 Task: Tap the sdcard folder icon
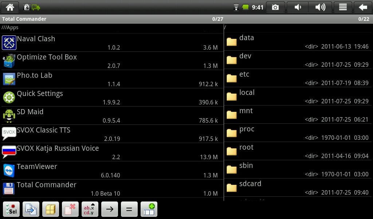231,188
